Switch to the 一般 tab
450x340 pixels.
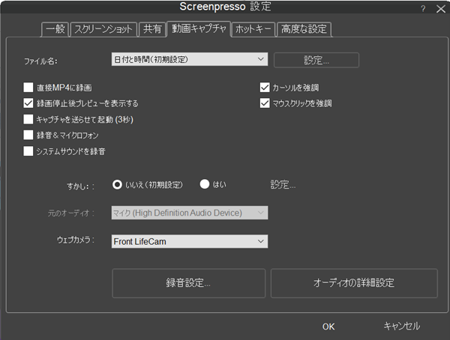click(x=55, y=29)
